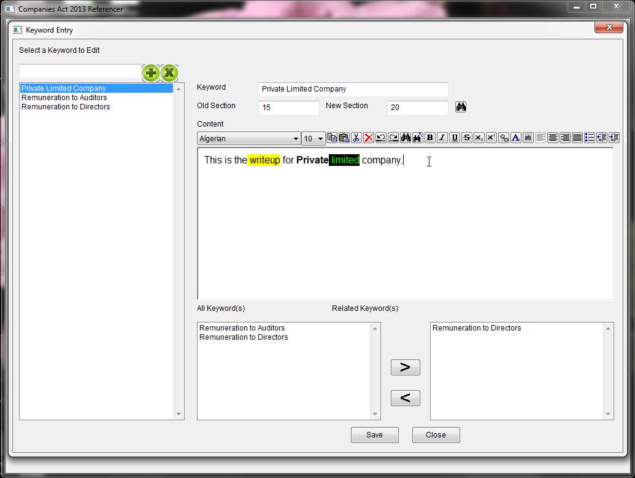Open the font color picker A icon
635x478 pixels.
[x=516, y=138]
